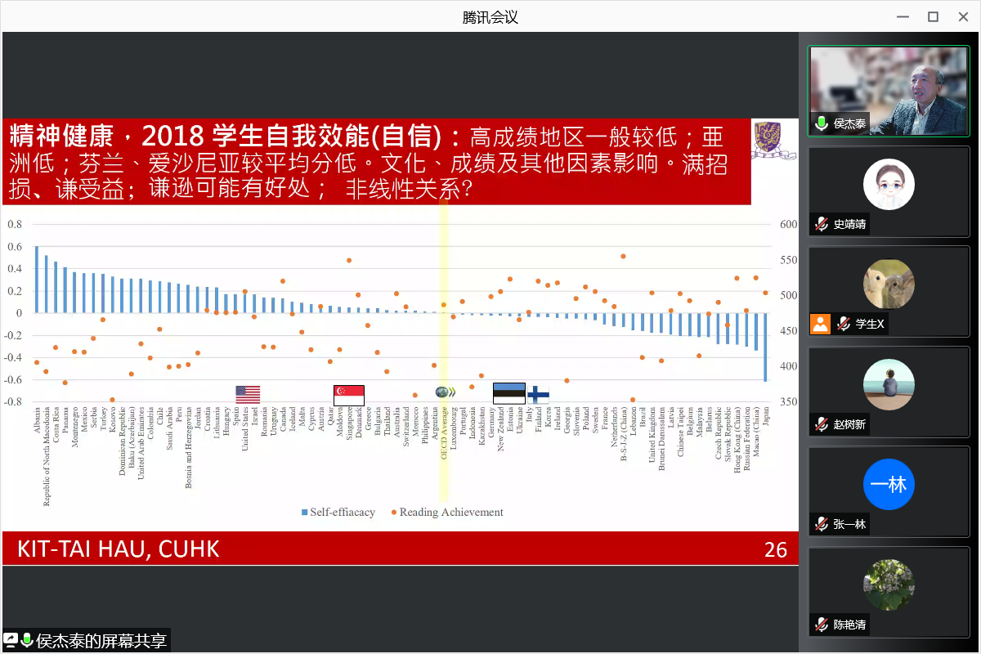
Task: Click the muted mic icon beside 史靖靖
Action: click(822, 224)
